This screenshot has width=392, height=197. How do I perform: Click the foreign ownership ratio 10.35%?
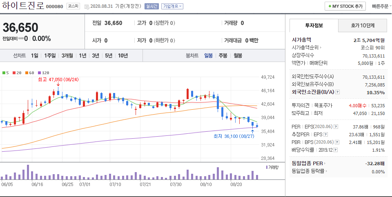[x=376, y=93]
